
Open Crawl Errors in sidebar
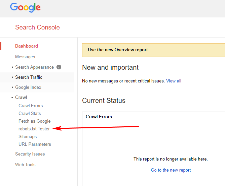click(31, 106)
